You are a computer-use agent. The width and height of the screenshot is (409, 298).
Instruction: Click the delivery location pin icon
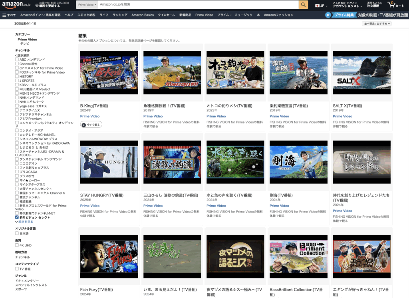[37, 6]
